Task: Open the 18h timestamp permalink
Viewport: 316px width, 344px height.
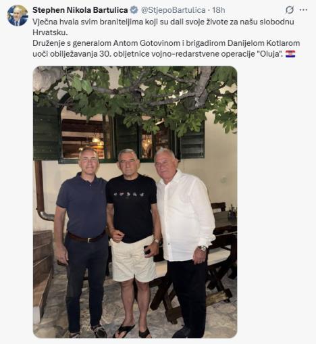Action: 219,10
